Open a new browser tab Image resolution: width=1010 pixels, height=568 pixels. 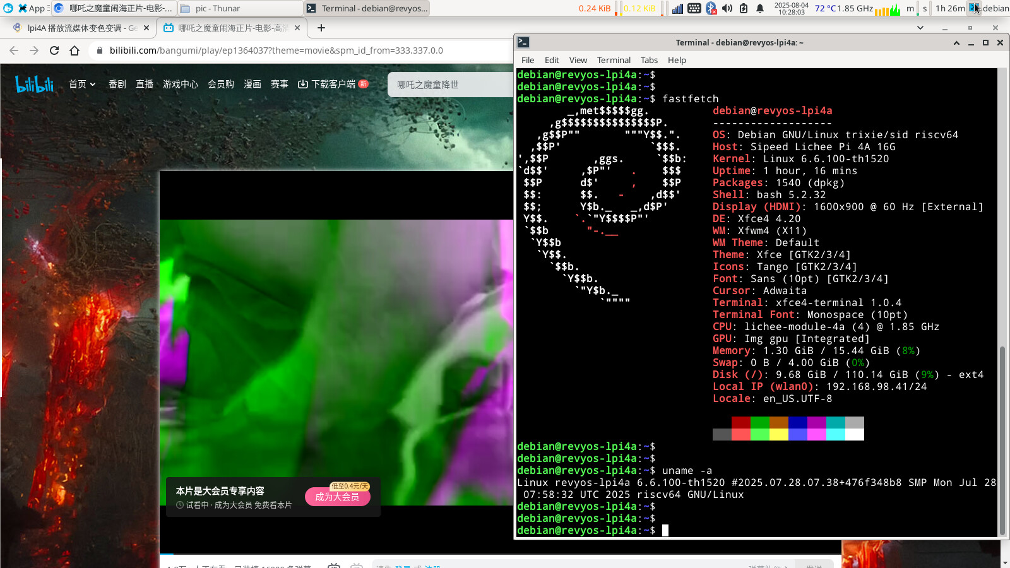(321, 28)
